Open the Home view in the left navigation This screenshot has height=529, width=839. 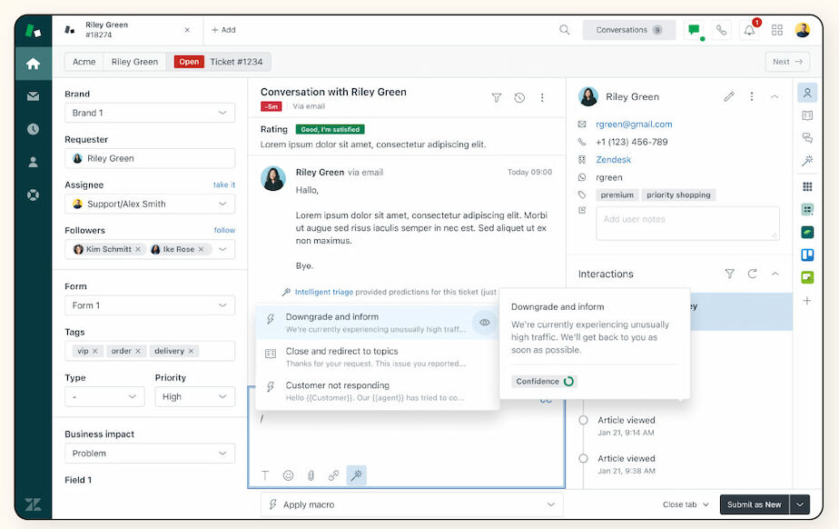coord(34,64)
